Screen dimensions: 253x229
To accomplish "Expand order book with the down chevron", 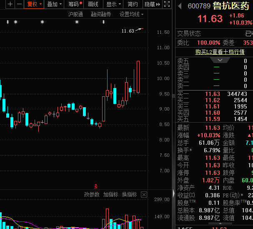I will point(222,60).
